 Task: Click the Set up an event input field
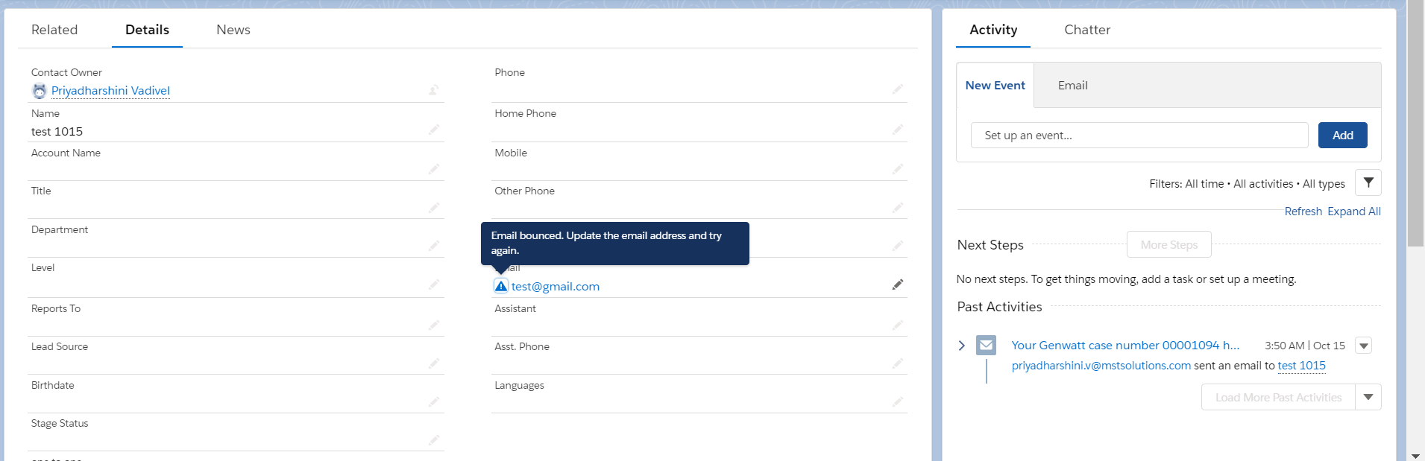[1139, 136]
